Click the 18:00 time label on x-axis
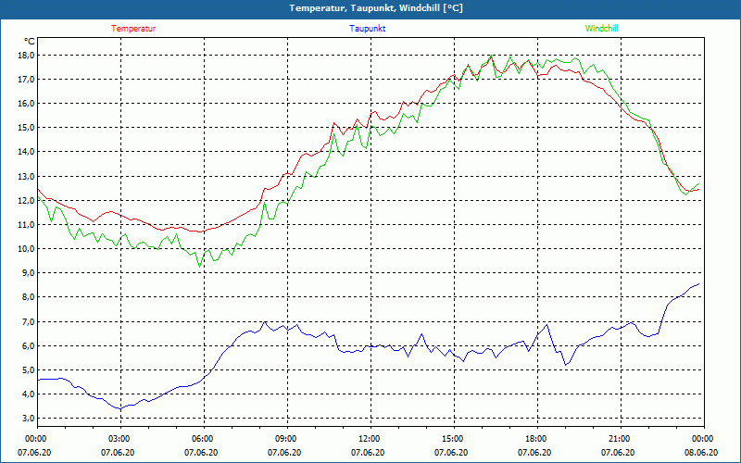This screenshot has width=741, height=463. coord(535,439)
